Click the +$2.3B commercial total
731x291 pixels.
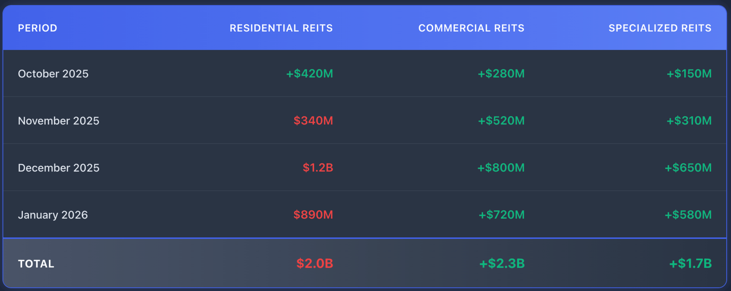click(502, 263)
